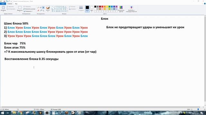The image size is (206, 115).
Task: Open the quick access toolbar customize arrow
Action: pos(11,1)
